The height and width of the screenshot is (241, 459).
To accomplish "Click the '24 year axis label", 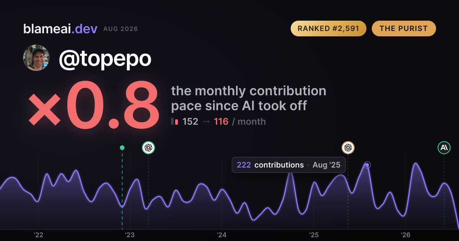I will tap(222, 235).
